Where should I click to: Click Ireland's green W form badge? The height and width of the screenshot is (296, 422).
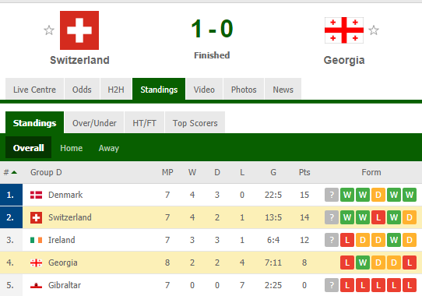click(394, 240)
